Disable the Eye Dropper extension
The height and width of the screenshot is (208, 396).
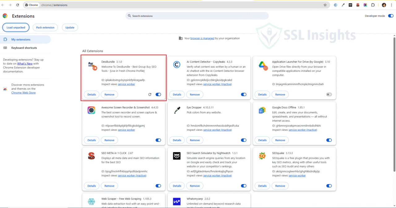[x=243, y=140]
